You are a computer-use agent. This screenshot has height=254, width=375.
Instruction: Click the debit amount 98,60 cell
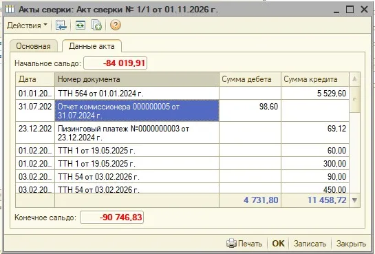click(x=250, y=111)
